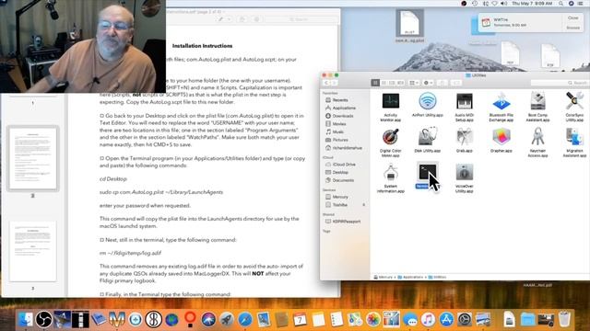Click Applications in Finder path bar
The image size is (590, 331).
pyautogui.click(x=410, y=277)
